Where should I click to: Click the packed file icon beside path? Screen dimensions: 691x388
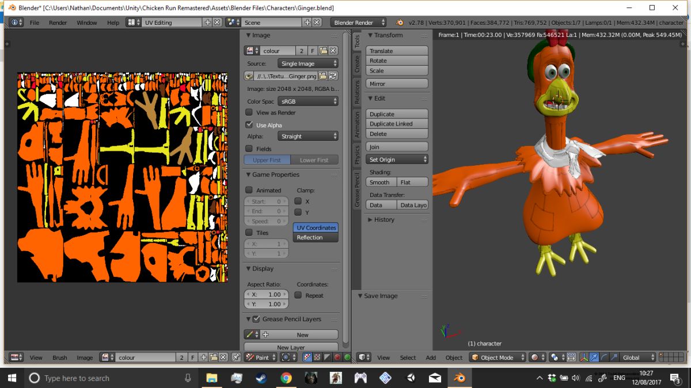point(249,76)
